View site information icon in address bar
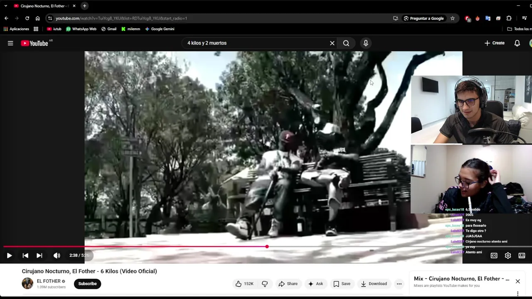The width and height of the screenshot is (532, 299). [50, 18]
